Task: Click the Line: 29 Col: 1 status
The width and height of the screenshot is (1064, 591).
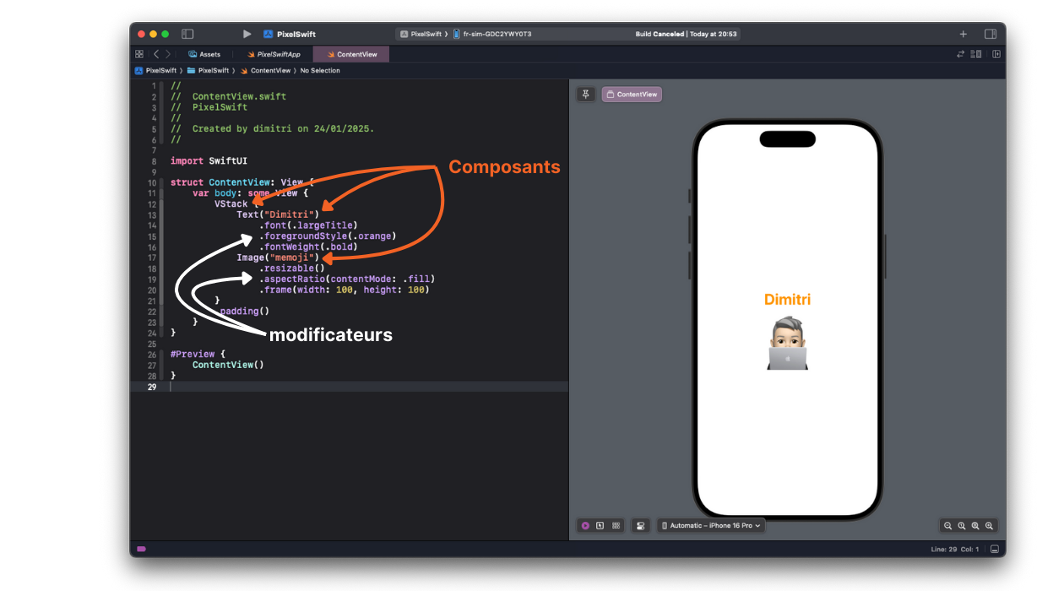Action: pyautogui.click(x=955, y=550)
